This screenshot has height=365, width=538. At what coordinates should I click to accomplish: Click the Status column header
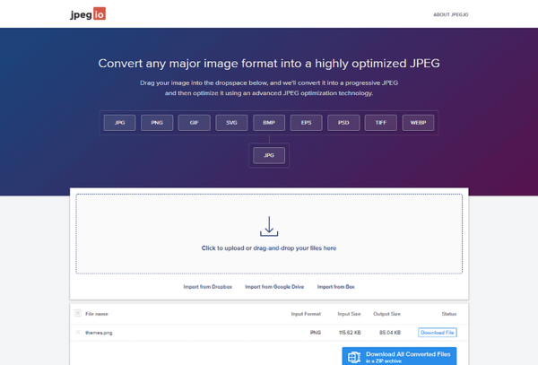pyautogui.click(x=449, y=314)
